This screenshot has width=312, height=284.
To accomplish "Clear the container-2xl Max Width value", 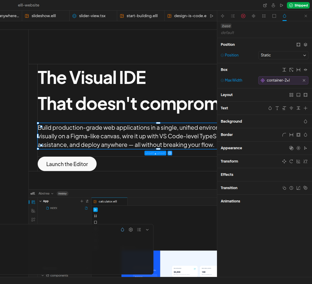I will [304, 80].
